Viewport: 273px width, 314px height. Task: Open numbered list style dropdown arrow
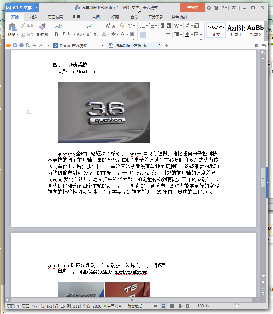156,26
